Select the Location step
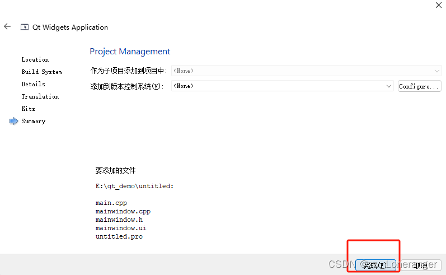446x275 pixels. pyautogui.click(x=35, y=59)
